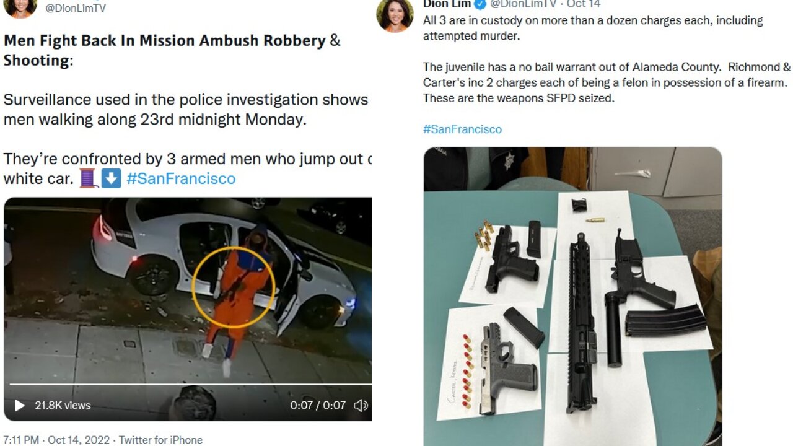Open Dion Lim avatar on left tweet
Screen dimensions: 793x446
(x=20, y=7)
